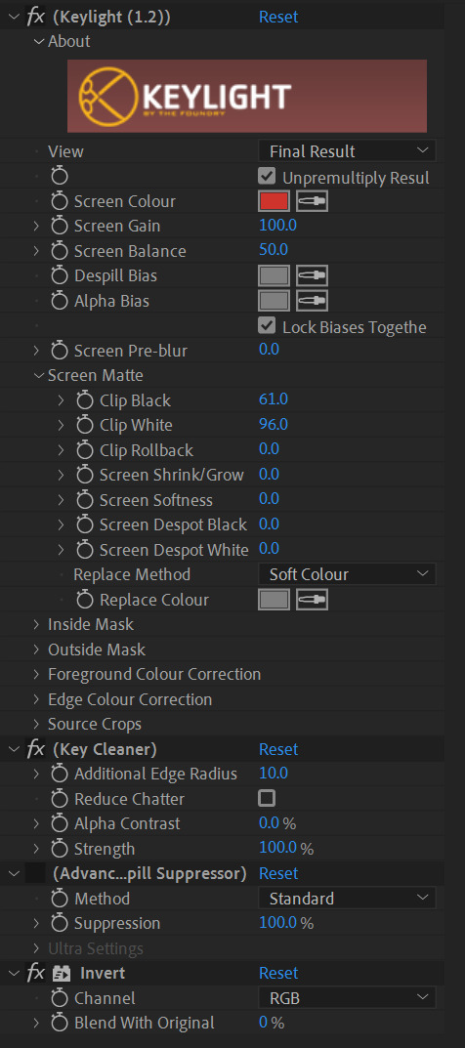The width and height of the screenshot is (465, 1048).
Task: Toggle the Clip Black stopwatch
Action: (x=85, y=400)
